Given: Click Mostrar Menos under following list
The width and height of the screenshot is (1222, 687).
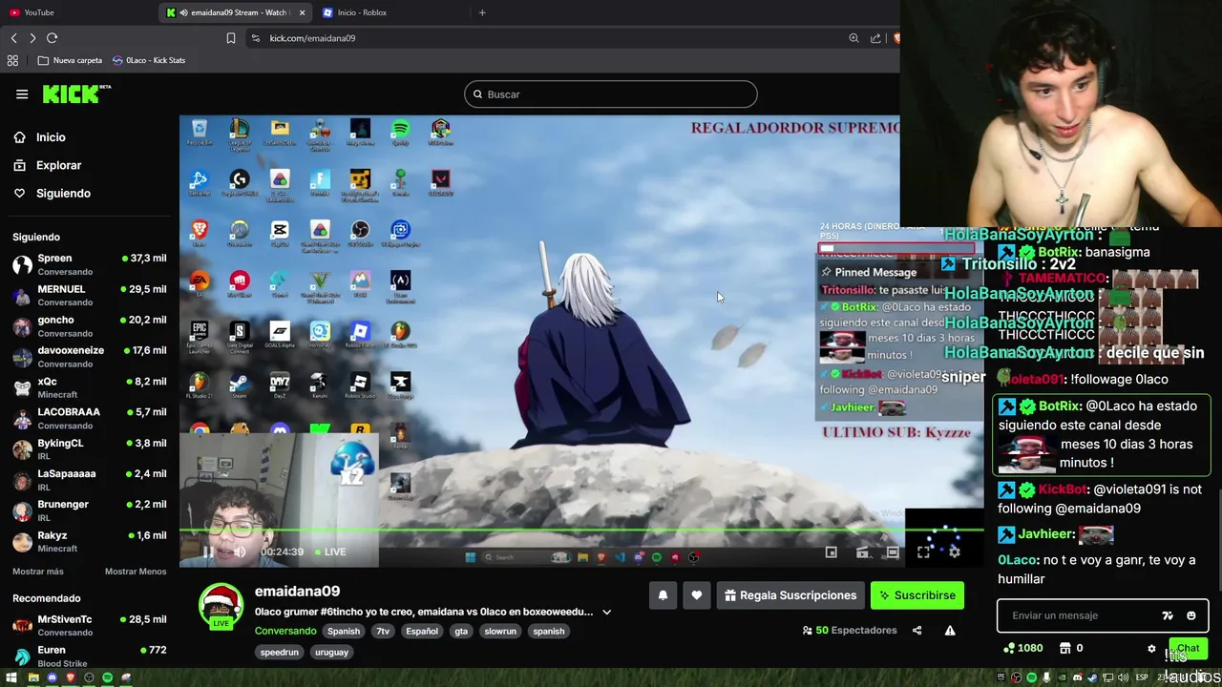Looking at the screenshot, I should click(136, 572).
